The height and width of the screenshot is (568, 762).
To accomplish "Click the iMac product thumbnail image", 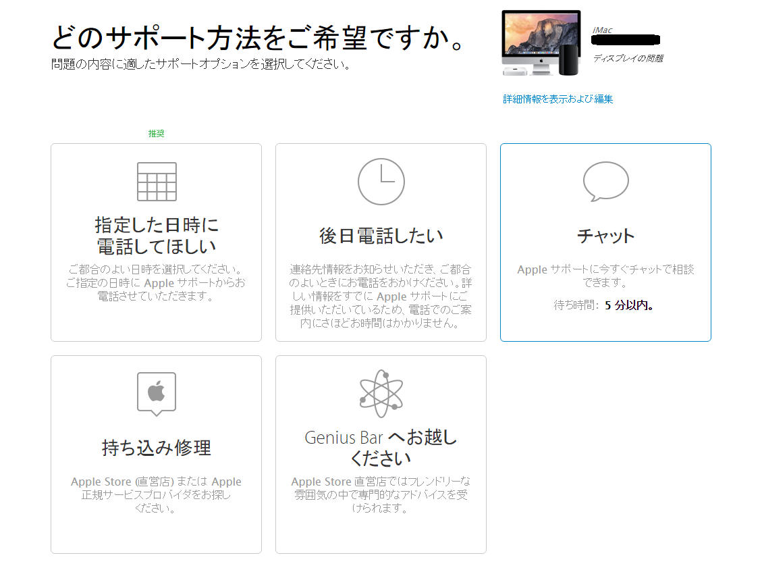I will coord(541,43).
